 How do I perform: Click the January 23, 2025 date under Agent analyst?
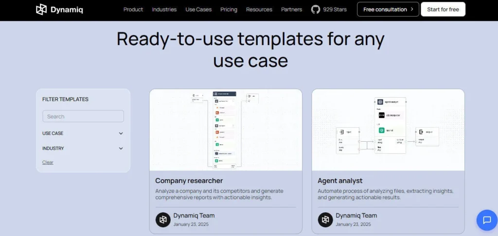[353, 224]
